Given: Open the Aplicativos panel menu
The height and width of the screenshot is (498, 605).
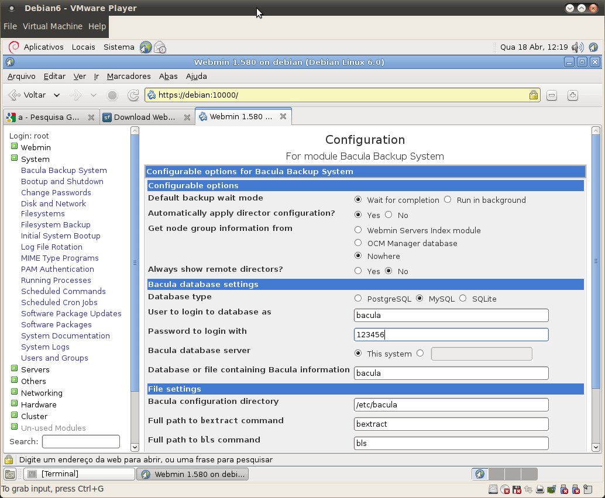Looking at the screenshot, I should click(x=44, y=47).
